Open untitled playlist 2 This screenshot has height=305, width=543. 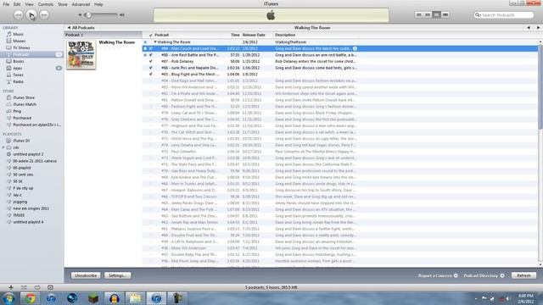[28, 154]
